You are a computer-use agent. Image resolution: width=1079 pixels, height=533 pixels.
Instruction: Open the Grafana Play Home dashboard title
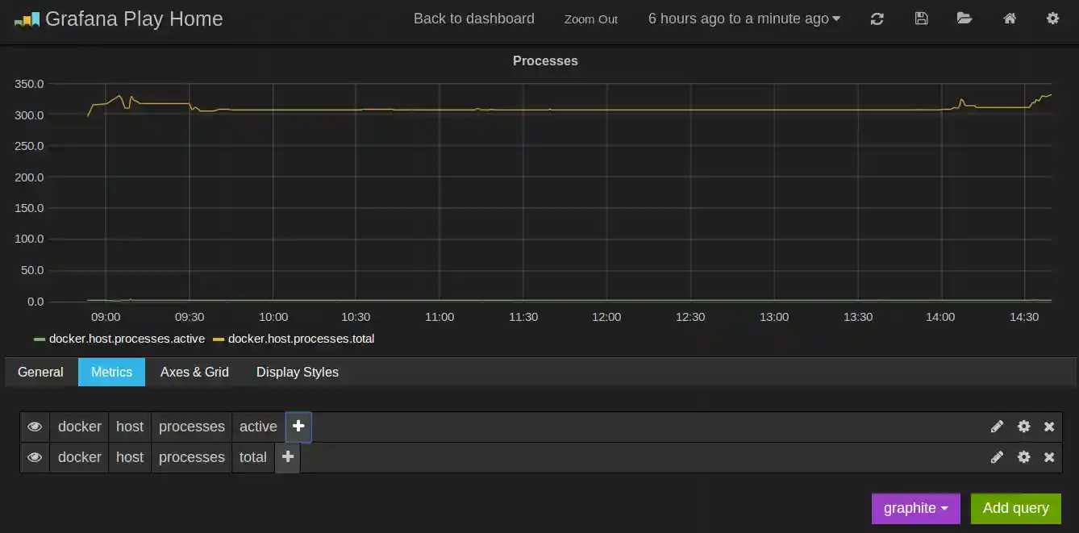click(134, 19)
